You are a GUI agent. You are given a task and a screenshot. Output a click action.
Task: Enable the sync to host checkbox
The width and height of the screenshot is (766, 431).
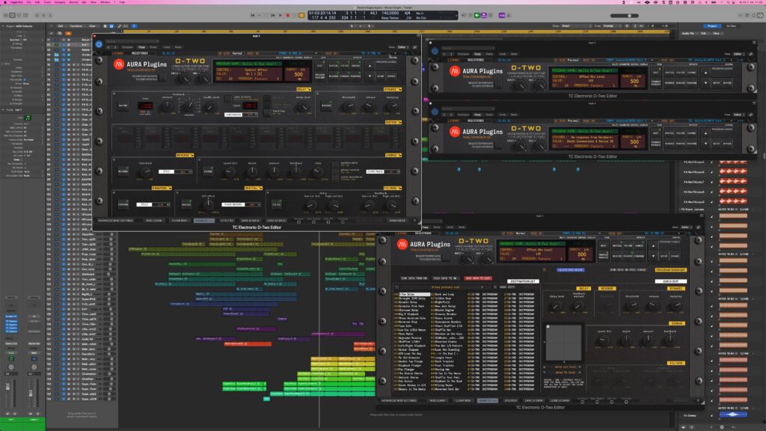pyautogui.click(x=228, y=98)
